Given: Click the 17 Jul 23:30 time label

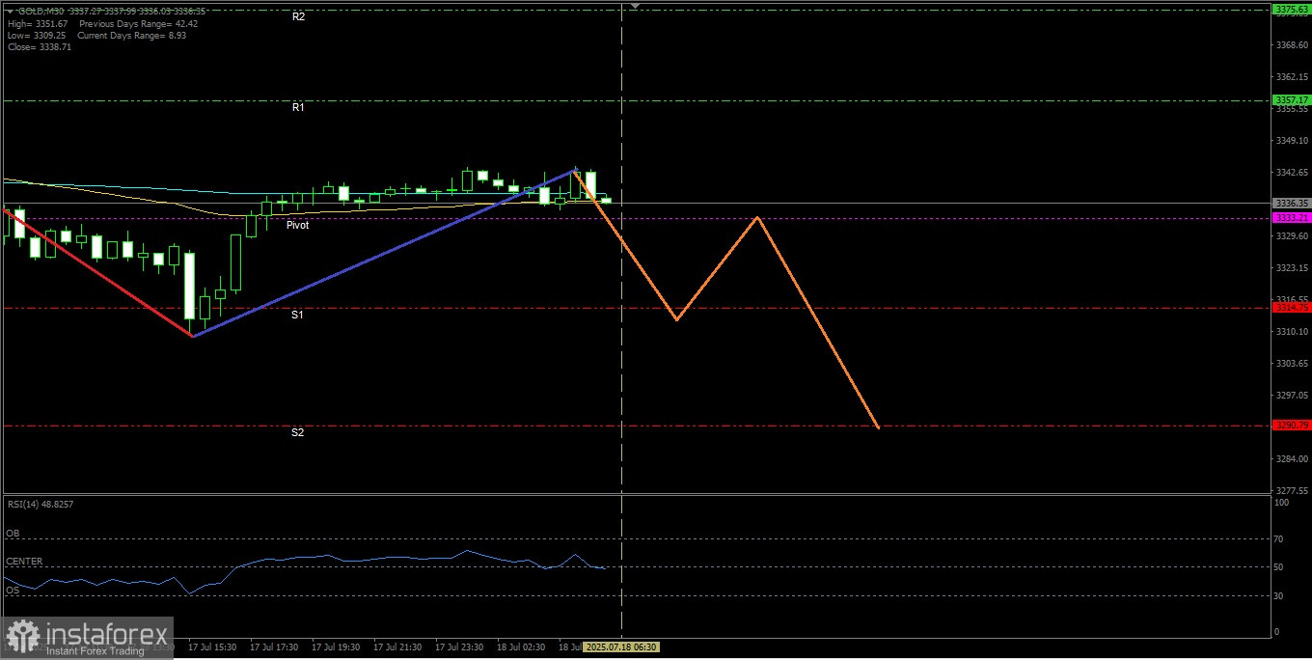Looking at the screenshot, I should click(459, 646).
